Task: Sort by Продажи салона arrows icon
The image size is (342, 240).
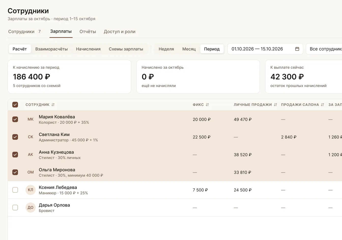Action: [x=322, y=105]
